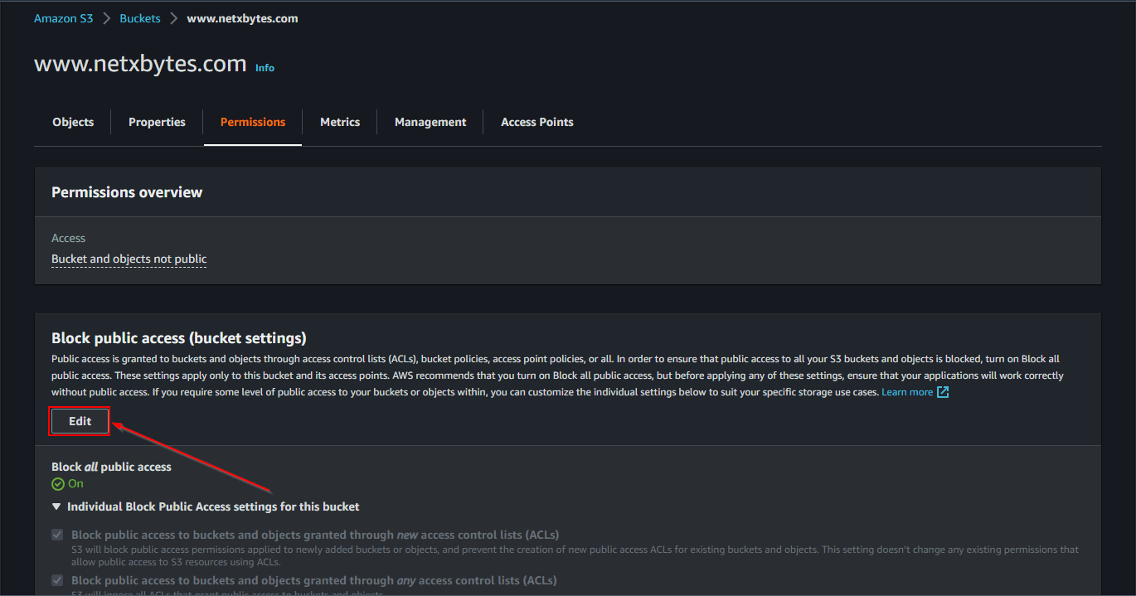This screenshot has width=1136, height=596.
Task: Select the Permissions tab
Action: pos(253,122)
